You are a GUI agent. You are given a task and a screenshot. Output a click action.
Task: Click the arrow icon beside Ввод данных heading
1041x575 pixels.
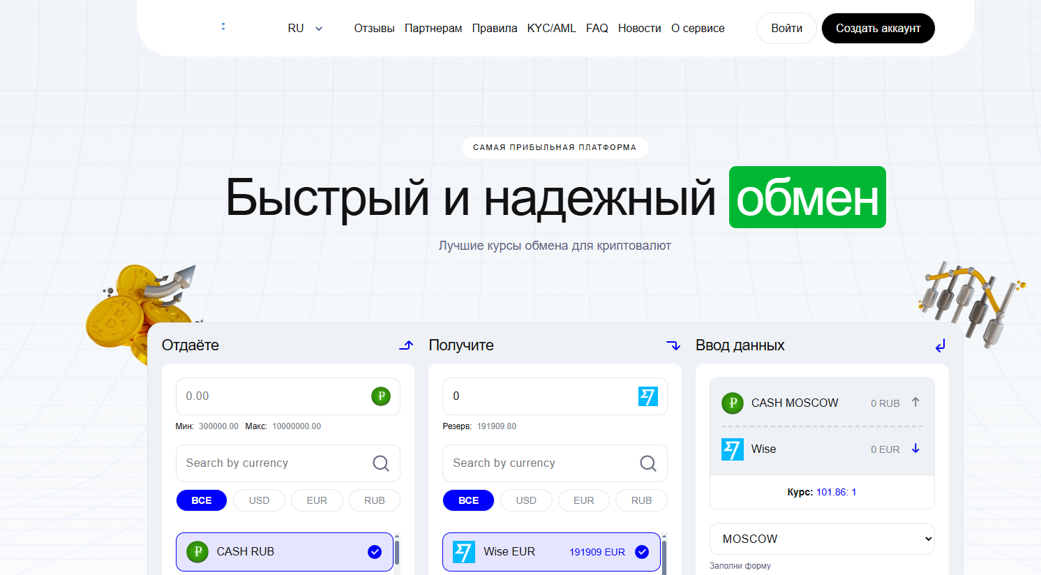click(x=941, y=345)
